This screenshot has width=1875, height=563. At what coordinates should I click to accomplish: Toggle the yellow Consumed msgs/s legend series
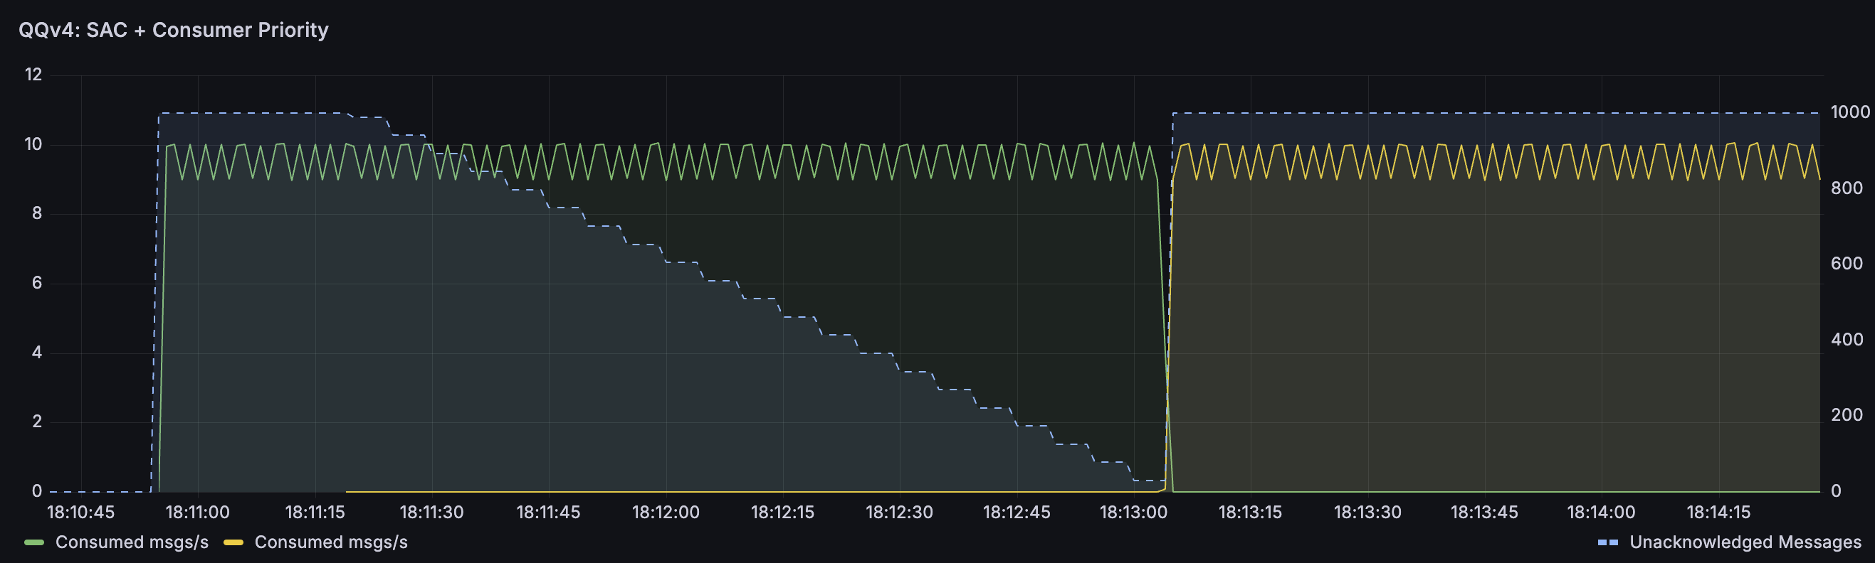tap(330, 542)
